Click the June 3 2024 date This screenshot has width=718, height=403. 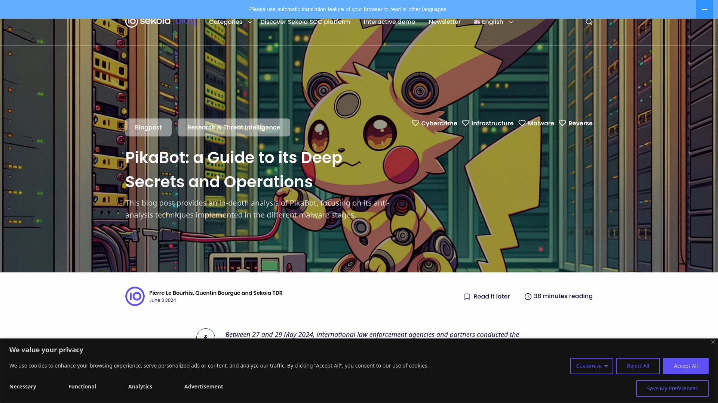pyautogui.click(x=163, y=300)
